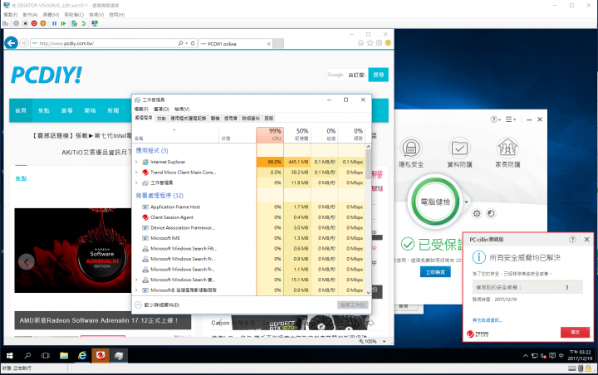Open scan options arrow next to 電腦健檢
598x375 pixels.
[466, 202]
